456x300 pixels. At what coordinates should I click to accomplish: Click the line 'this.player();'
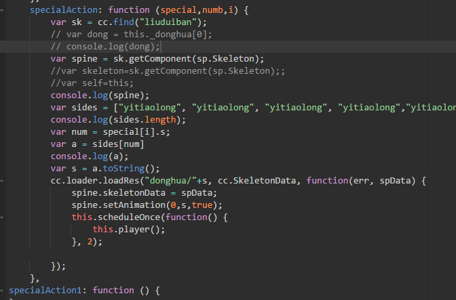128,230
